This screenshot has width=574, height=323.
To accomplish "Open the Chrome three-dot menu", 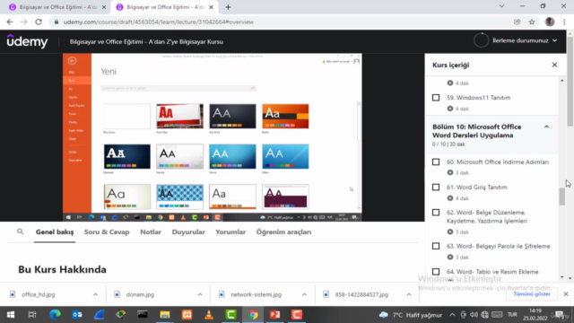I will click(x=564, y=22).
